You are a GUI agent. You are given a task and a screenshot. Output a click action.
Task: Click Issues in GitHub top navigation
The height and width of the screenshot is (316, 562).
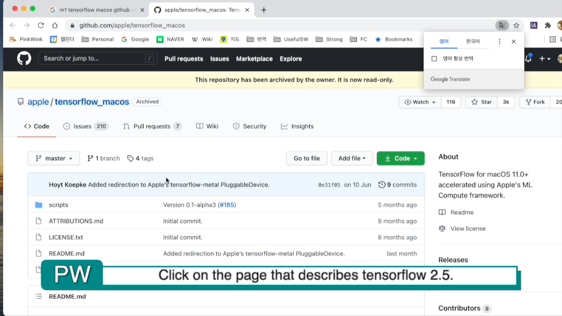tap(220, 59)
